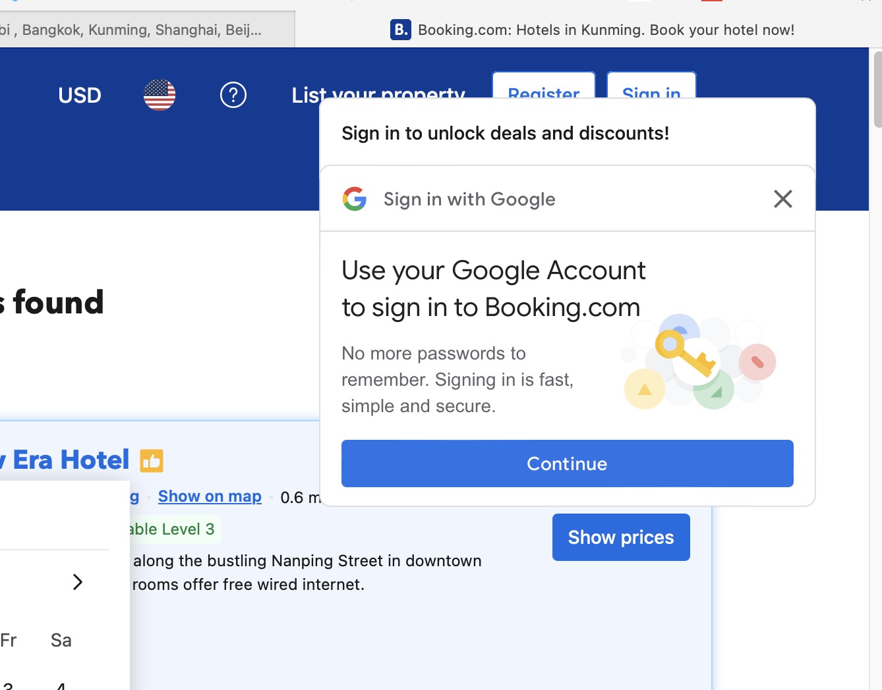
Task: Open the country flag selector
Action: 159,95
